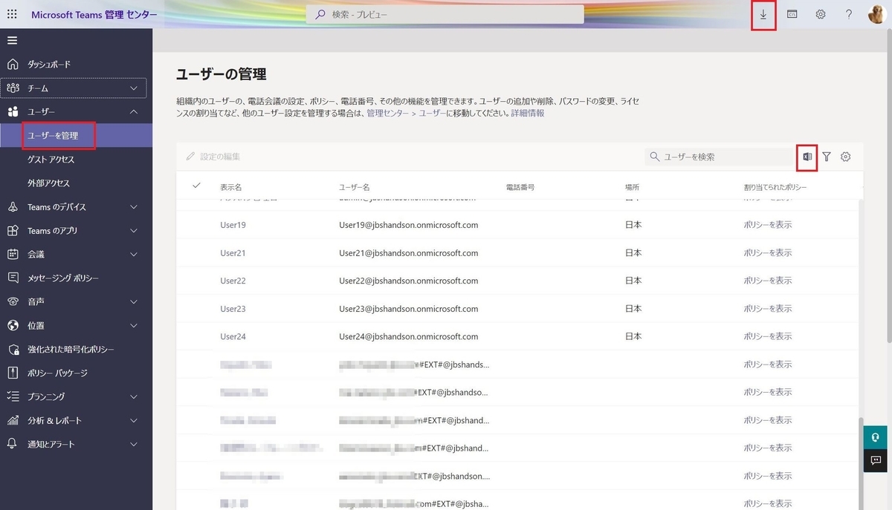Viewport: 892px width, 510px height.
Task: Click the enhanced encryption policy icon
Action: click(13, 349)
